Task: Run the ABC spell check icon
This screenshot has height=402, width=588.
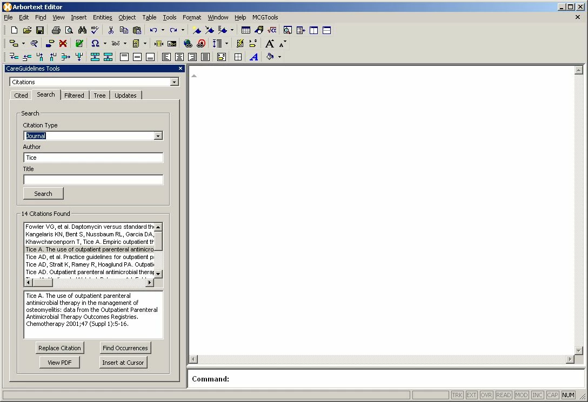Action: [x=95, y=30]
